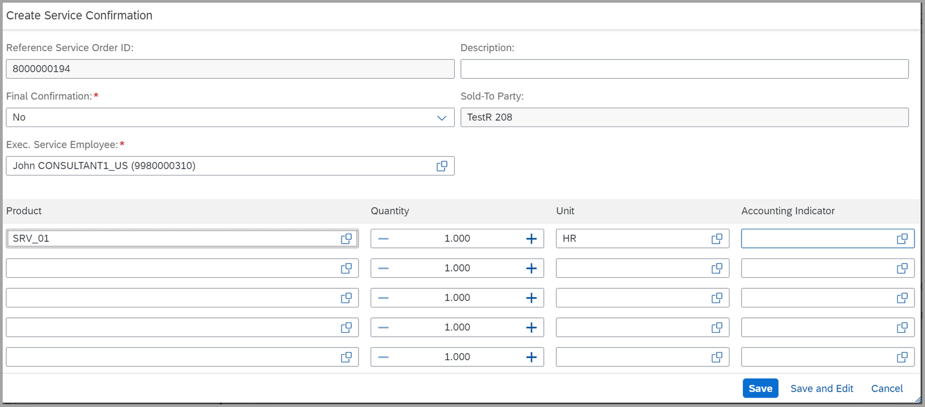Decrease quantity in second product row
The width and height of the screenshot is (925, 407).
tap(384, 268)
